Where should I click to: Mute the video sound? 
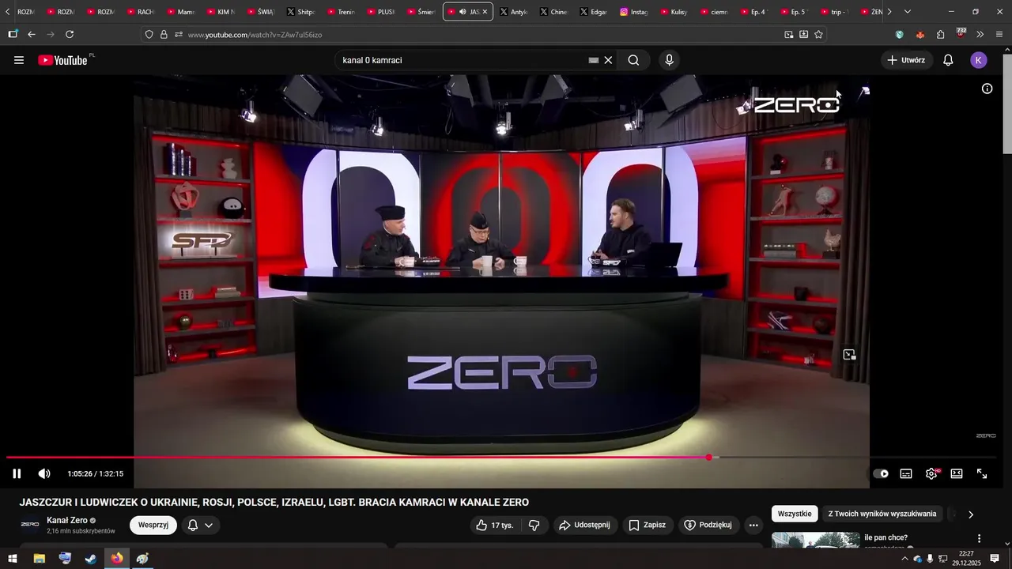(x=44, y=473)
